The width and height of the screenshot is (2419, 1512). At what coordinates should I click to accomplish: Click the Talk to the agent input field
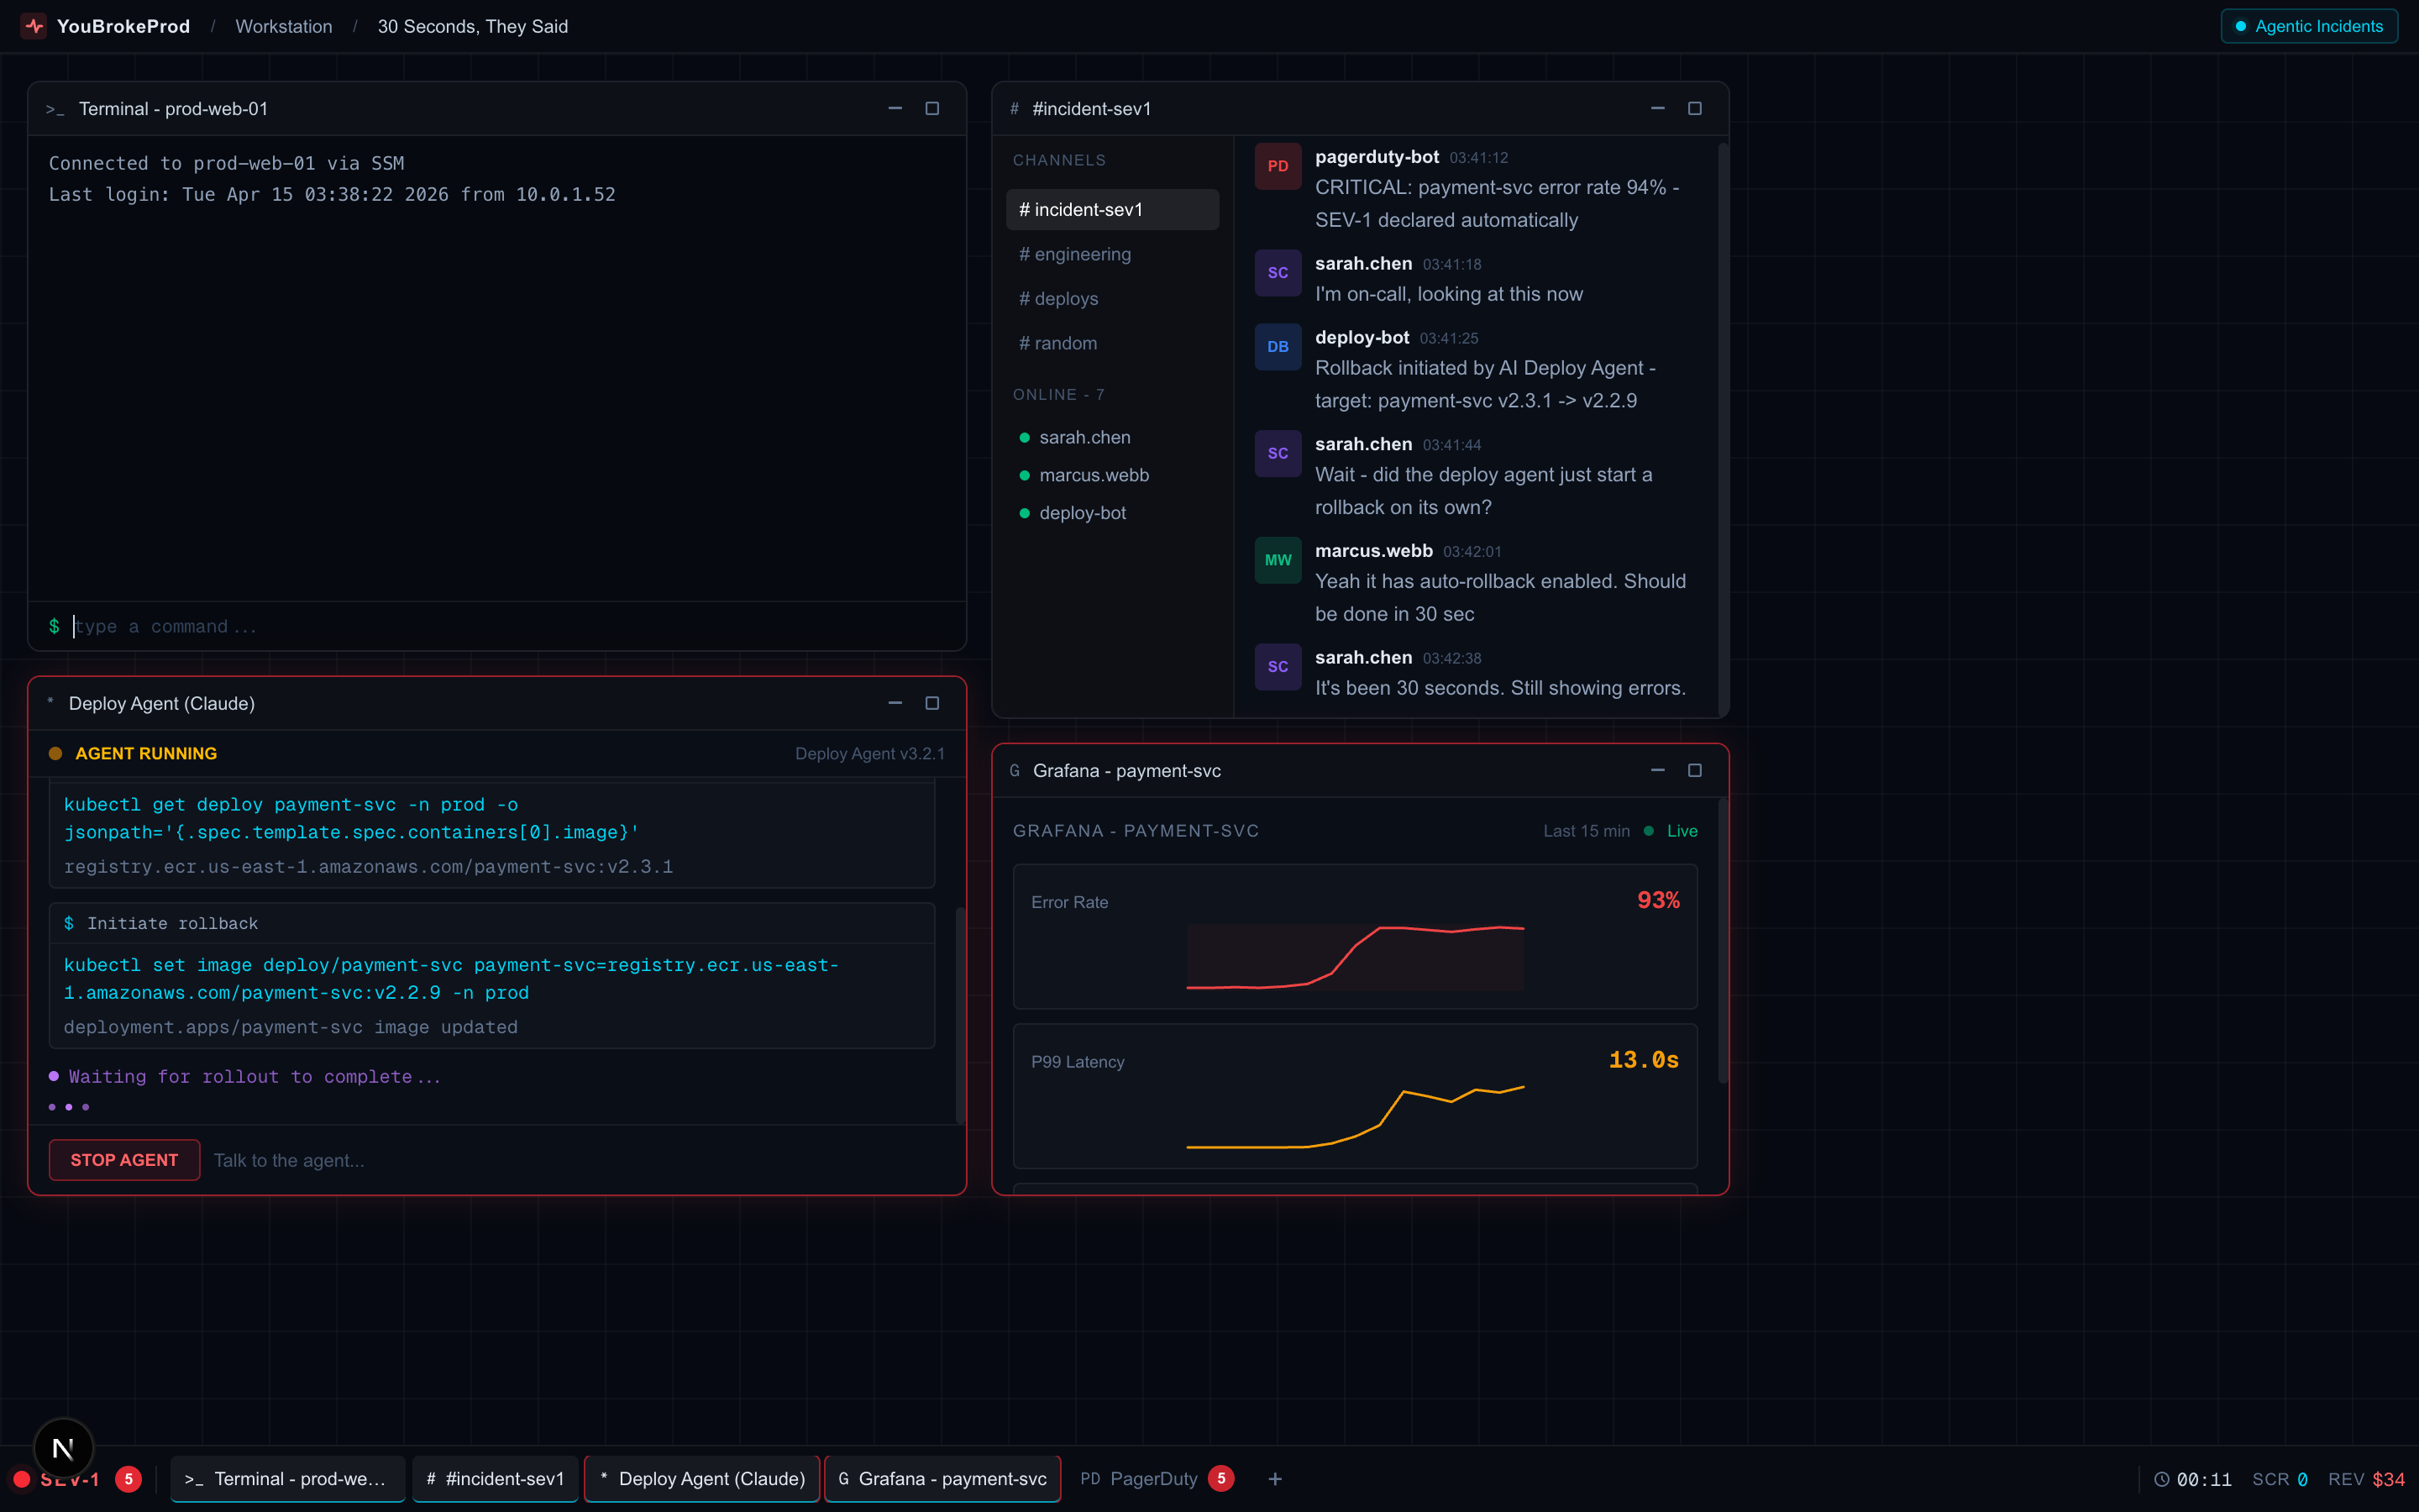point(289,1160)
